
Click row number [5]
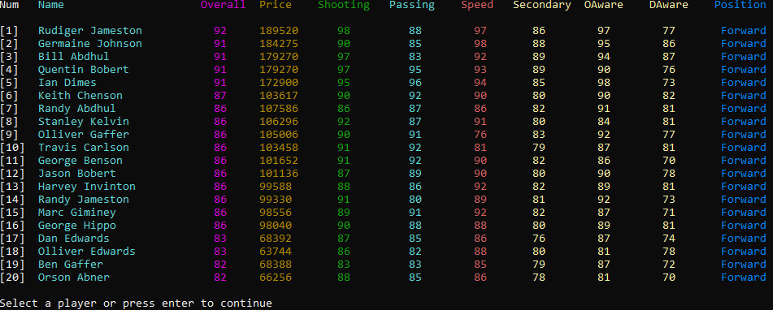(10, 82)
